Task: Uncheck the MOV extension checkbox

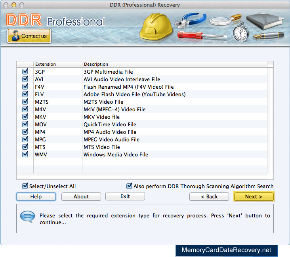Action: point(25,124)
